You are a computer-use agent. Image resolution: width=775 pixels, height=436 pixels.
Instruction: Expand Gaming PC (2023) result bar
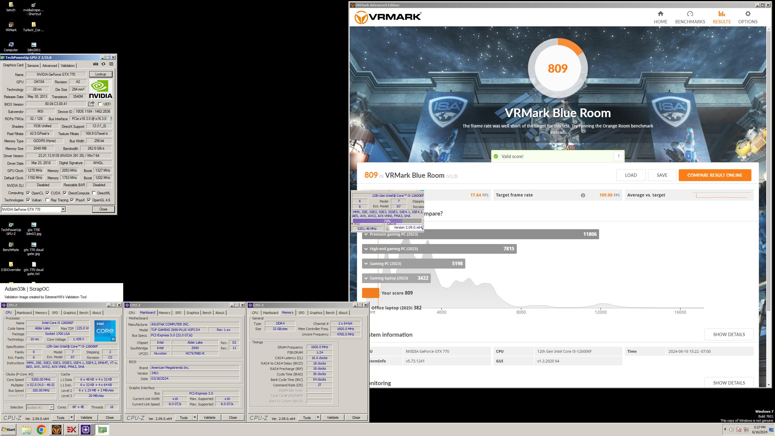414,263
